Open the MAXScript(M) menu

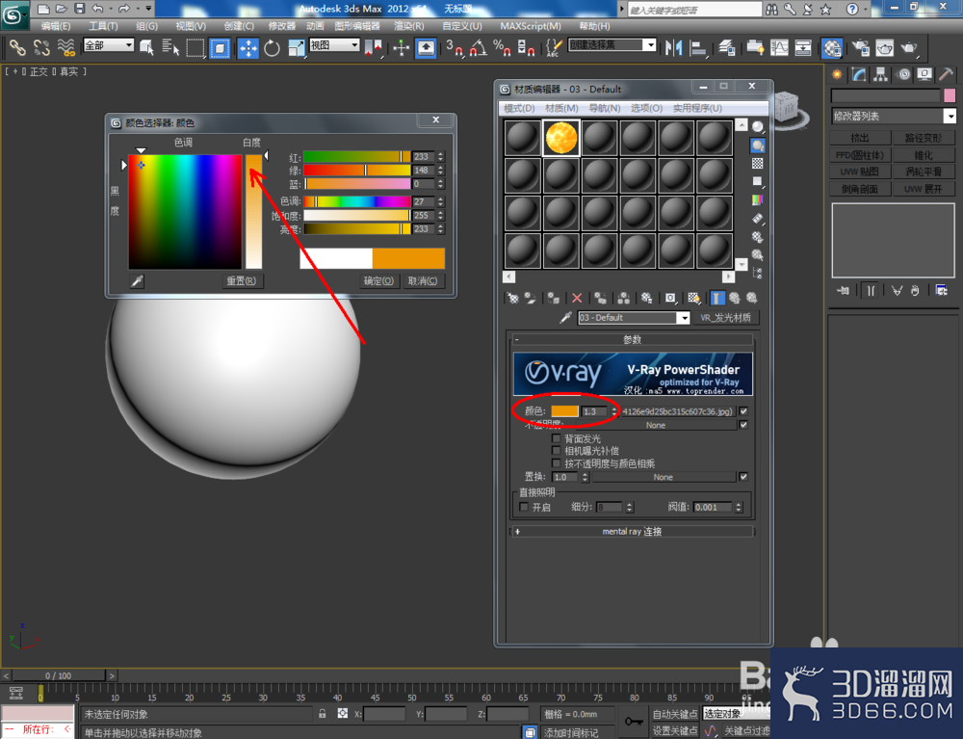531,26
